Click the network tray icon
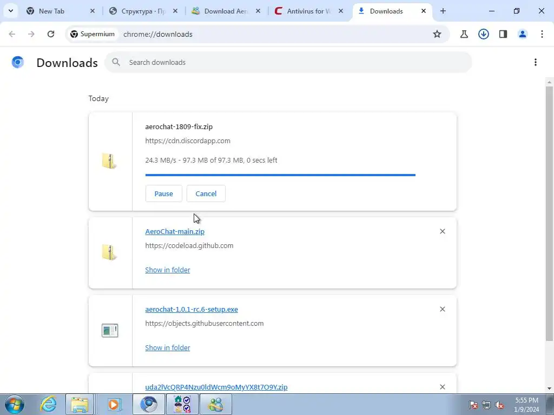 [486, 405]
